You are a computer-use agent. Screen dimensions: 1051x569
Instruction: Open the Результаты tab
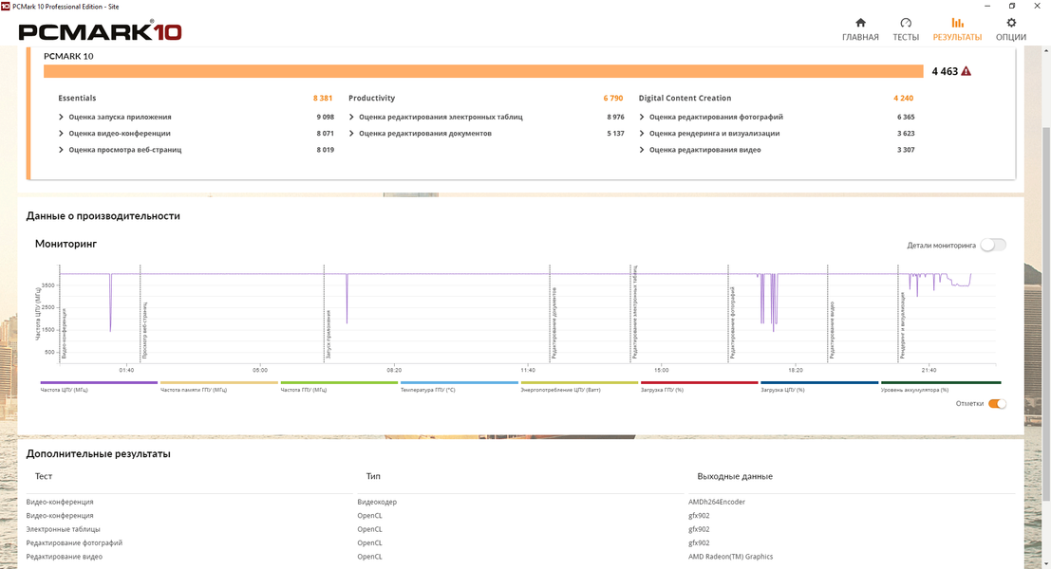tap(957, 30)
